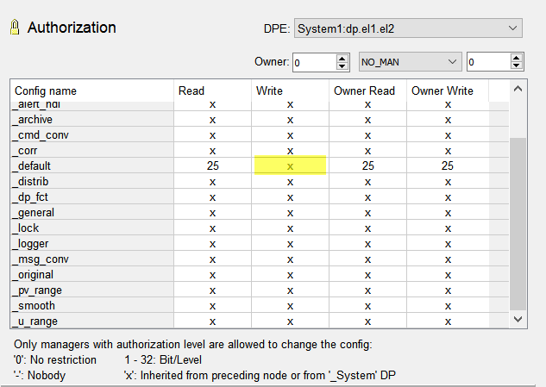Click the Read cell of _default

coord(212,165)
